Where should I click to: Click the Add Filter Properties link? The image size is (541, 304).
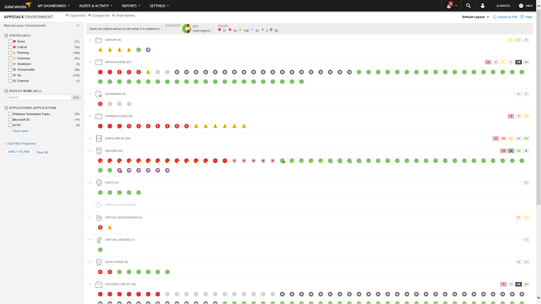[x=20, y=144]
